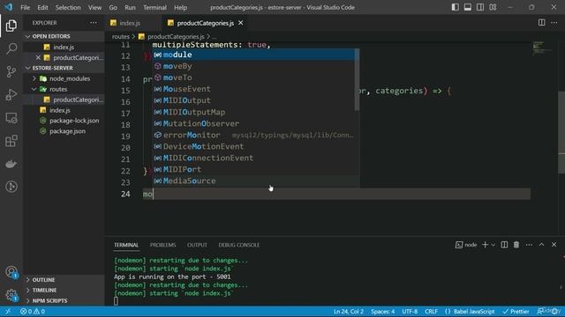Click the remote window indicator in status bar
The height and width of the screenshot is (317, 565).
pyautogui.click(x=8, y=311)
